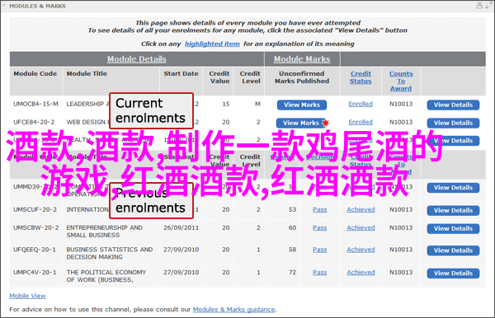Select the module code UFCE84-20-2
Image resolution: width=495 pixels, height=318 pixels.
34,122
